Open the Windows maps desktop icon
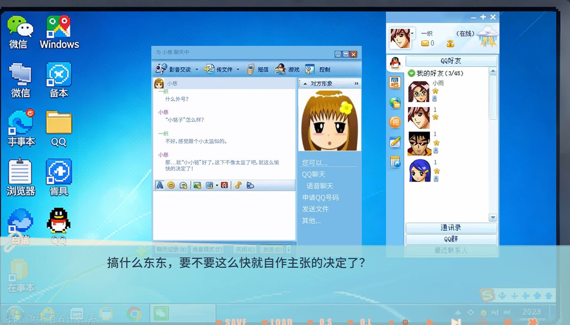Screen dimensions: 570x325 [59, 32]
